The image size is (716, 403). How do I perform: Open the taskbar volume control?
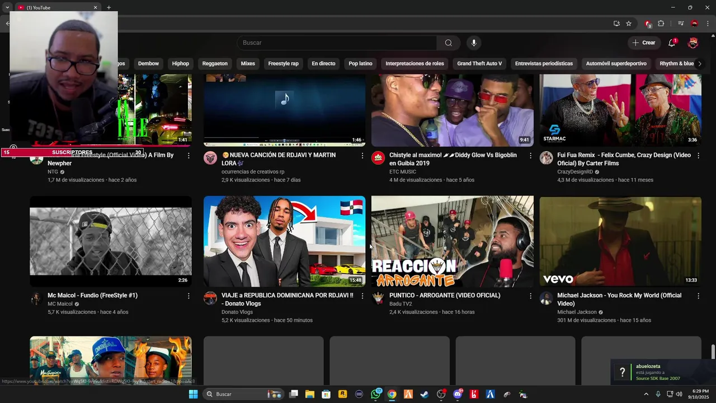click(679, 394)
